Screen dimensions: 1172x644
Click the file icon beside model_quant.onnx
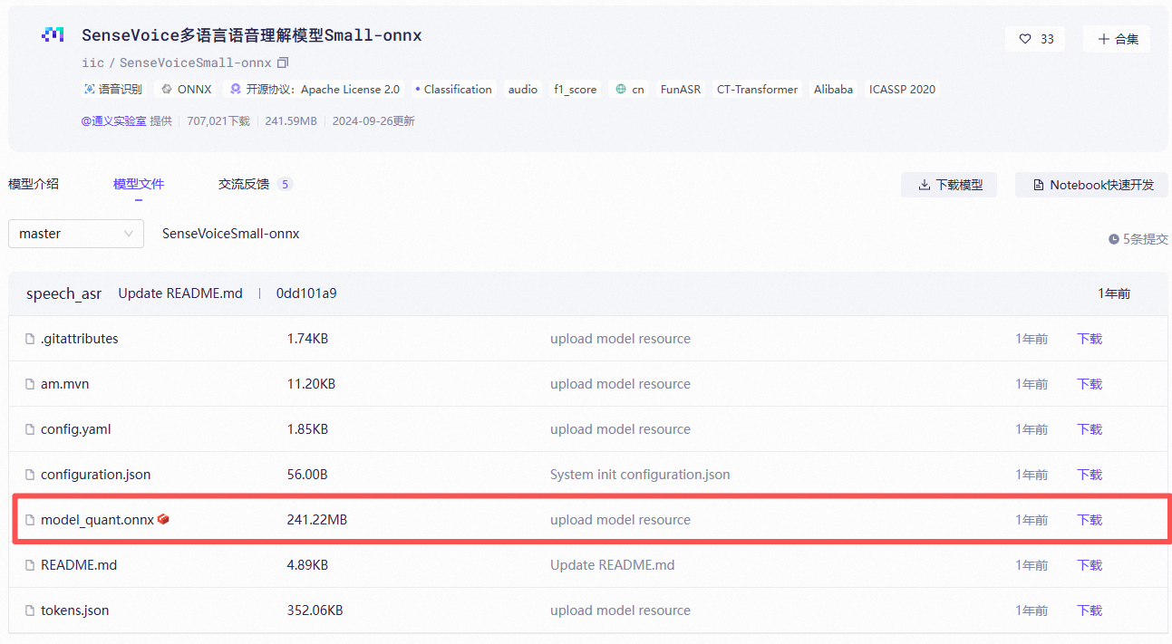pos(30,520)
